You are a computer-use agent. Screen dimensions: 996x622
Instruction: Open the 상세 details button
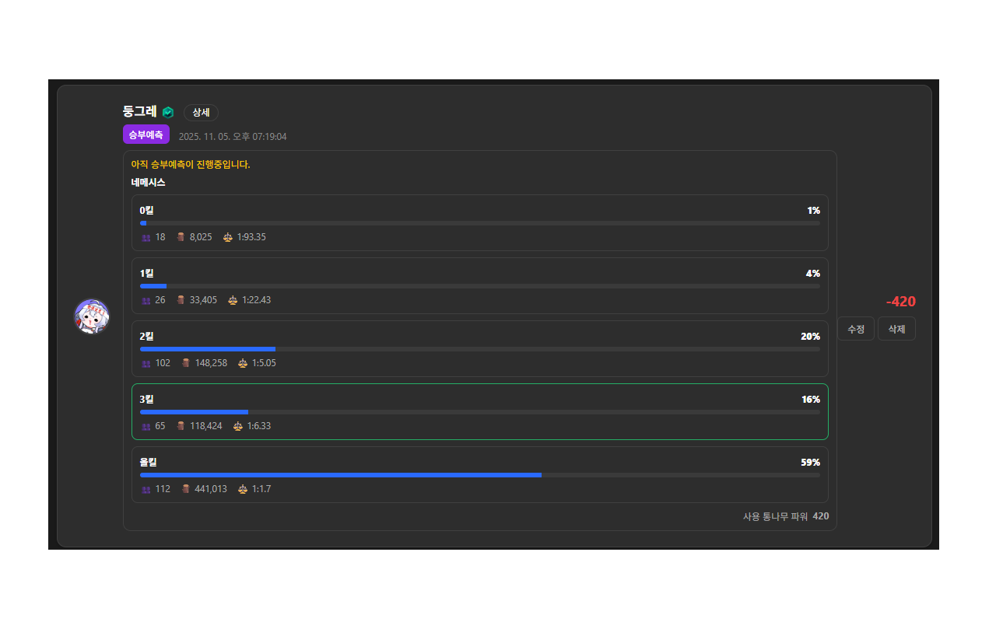pyautogui.click(x=201, y=112)
